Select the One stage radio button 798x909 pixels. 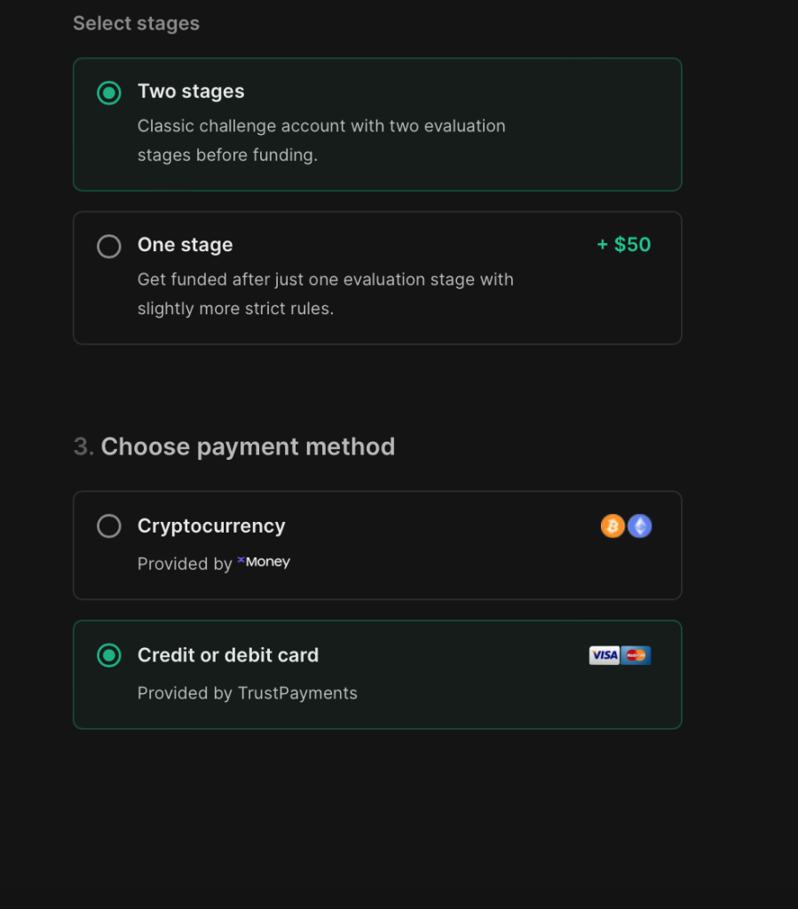pos(108,246)
